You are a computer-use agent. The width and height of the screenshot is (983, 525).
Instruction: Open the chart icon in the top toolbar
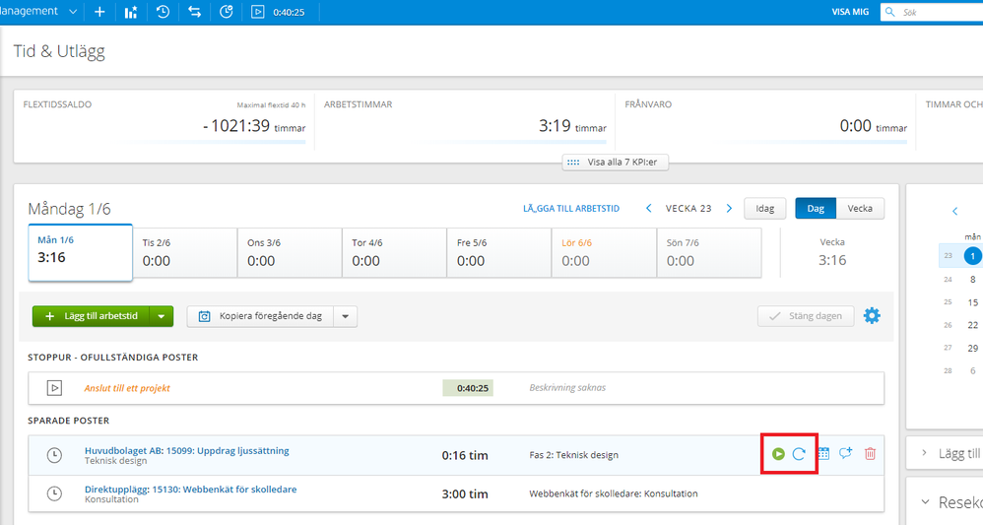(x=131, y=12)
